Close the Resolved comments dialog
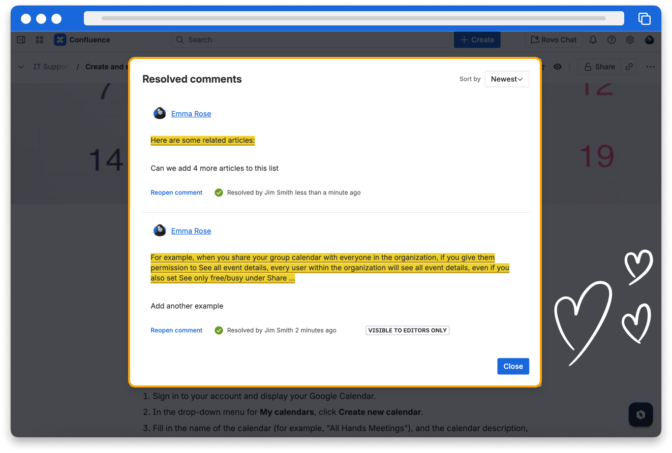672x453 pixels. (x=513, y=366)
